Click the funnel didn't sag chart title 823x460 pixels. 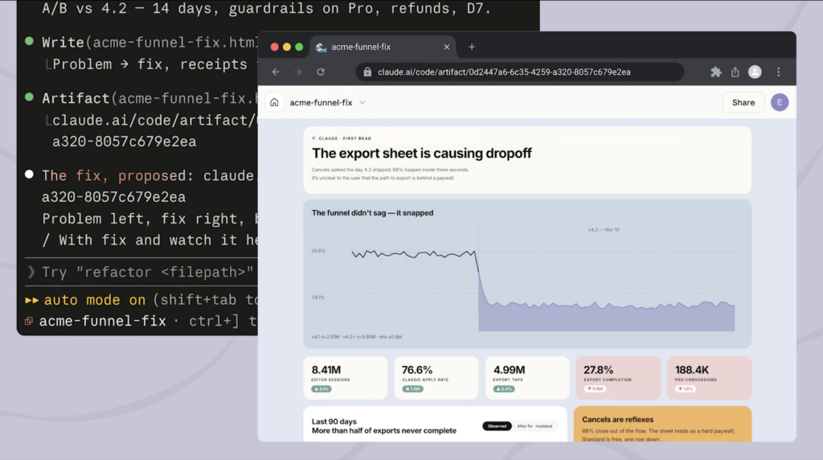(373, 212)
